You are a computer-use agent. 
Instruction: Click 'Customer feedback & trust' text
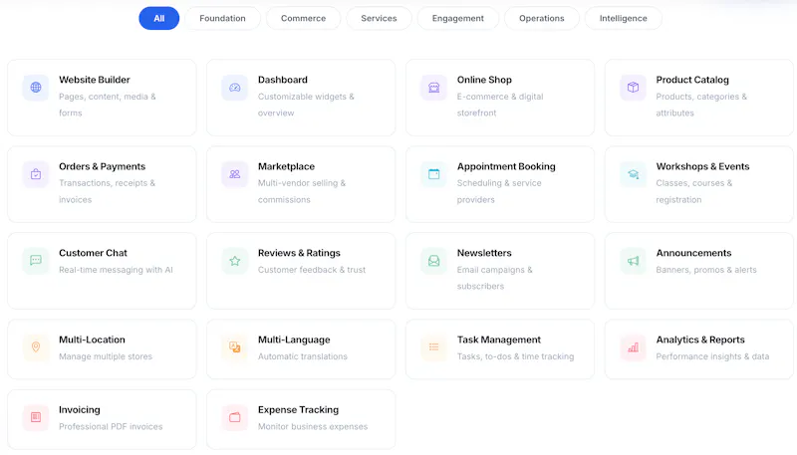[312, 270]
